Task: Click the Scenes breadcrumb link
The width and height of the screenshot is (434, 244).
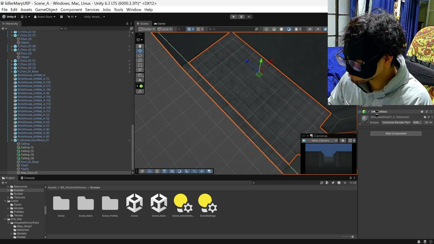Action: (x=95, y=187)
